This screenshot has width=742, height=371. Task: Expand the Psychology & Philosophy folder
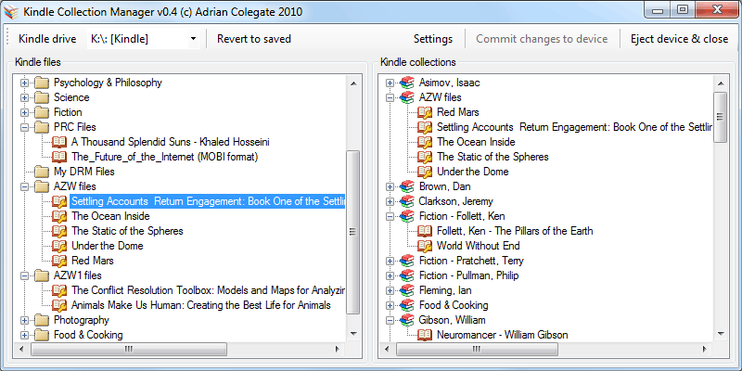point(24,83)
